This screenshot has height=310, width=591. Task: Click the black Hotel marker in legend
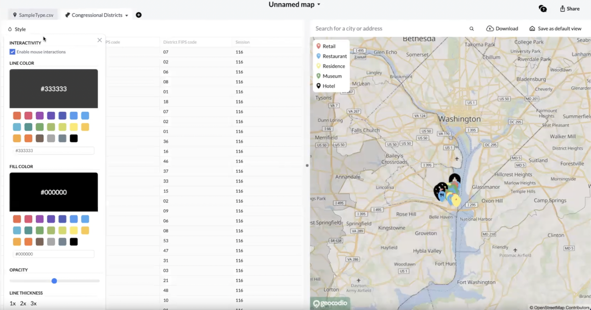coord(319,86)
